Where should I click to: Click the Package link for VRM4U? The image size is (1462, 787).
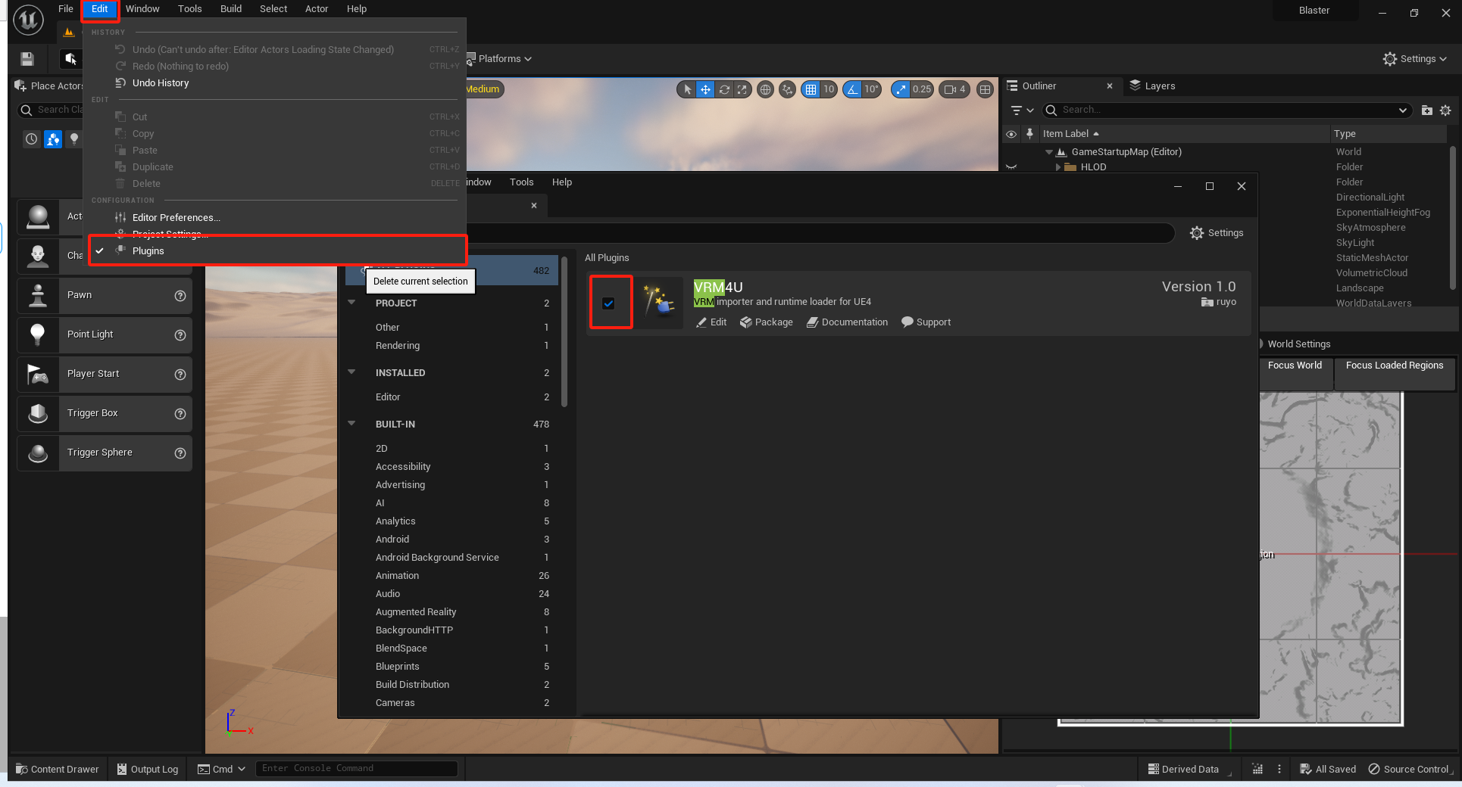tap(767, 322)
